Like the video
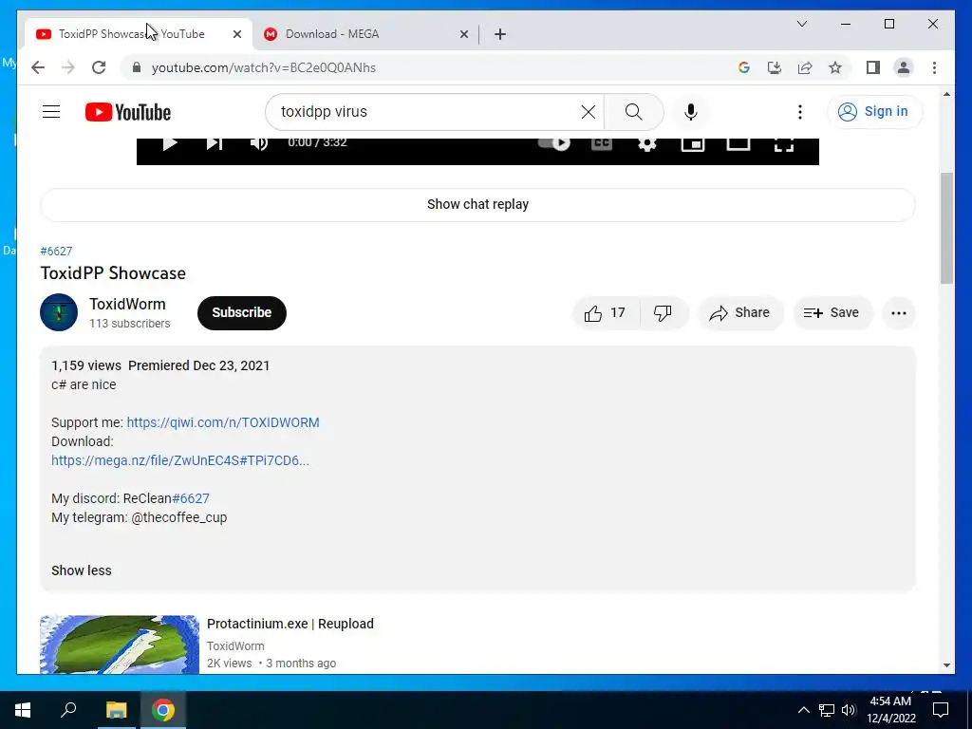 (605, 313)
